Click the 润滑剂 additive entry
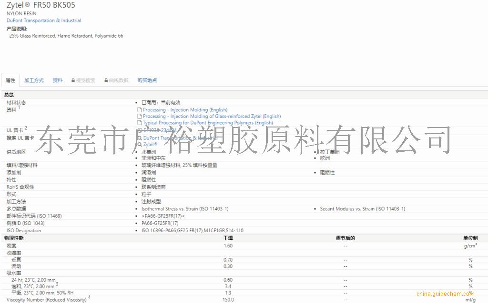 click(149, 173)
